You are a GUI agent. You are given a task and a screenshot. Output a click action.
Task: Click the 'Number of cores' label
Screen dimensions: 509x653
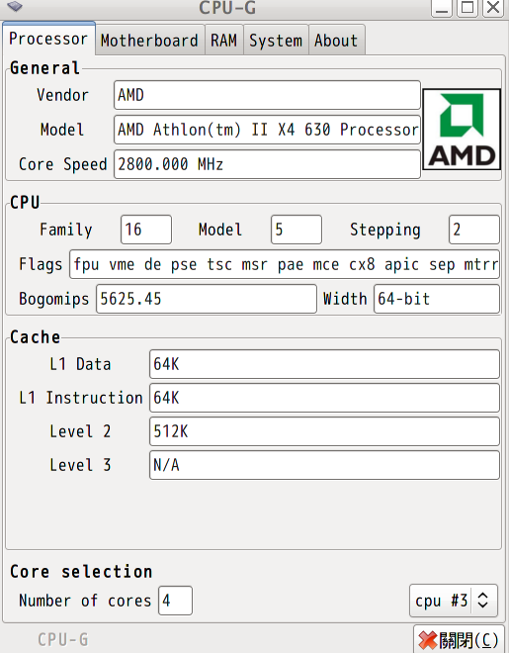click(85, 601)
